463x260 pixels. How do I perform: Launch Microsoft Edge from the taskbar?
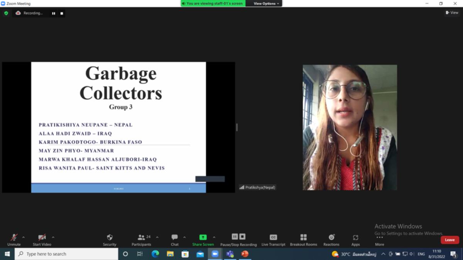point(155,254)
